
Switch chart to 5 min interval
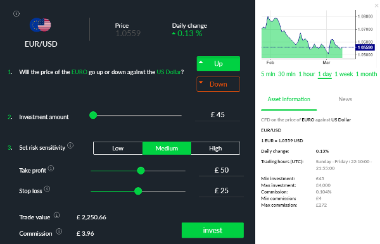coord(268,74)
